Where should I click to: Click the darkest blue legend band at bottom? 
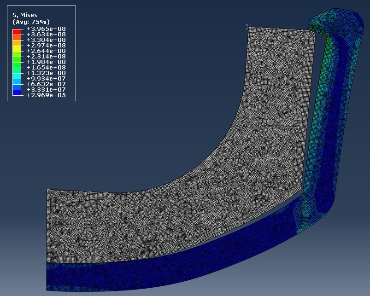[17, 93]
